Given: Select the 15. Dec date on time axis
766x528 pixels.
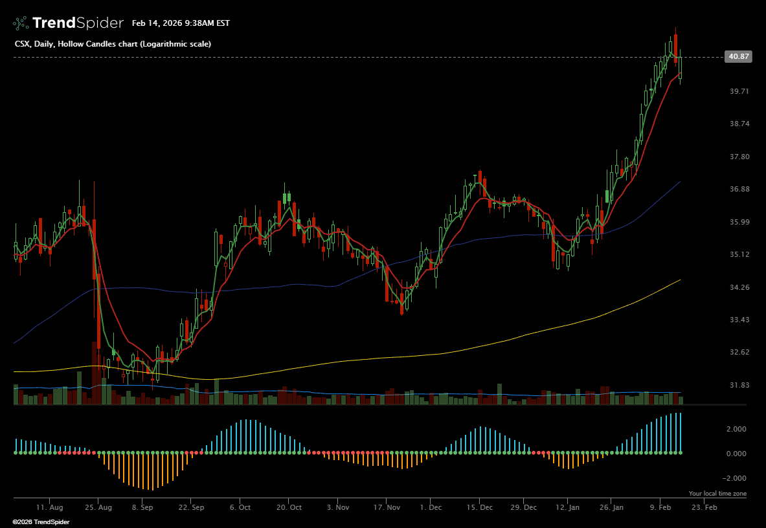Looking at the screenshot, I should pyautogui.click(x=479, y=508).
